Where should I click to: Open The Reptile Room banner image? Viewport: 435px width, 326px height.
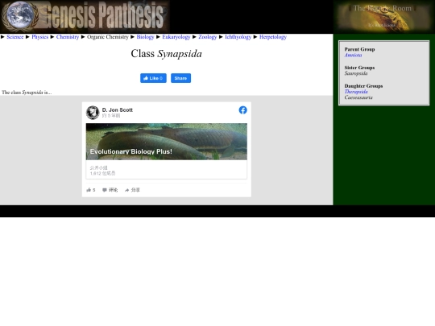(384, 17)
